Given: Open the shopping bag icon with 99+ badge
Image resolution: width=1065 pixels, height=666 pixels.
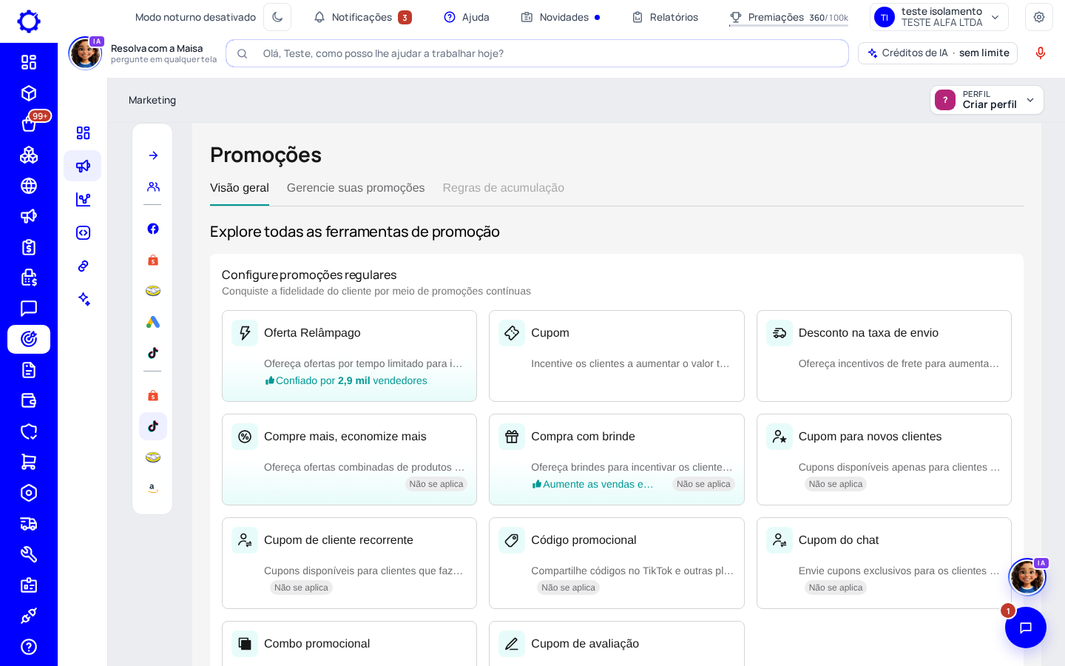Looking at the screenshot, I should click(x=29, y=124).
